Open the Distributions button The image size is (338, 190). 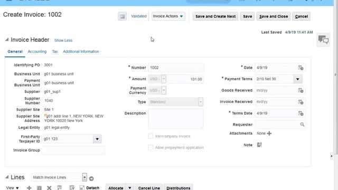tap(179, 188)
